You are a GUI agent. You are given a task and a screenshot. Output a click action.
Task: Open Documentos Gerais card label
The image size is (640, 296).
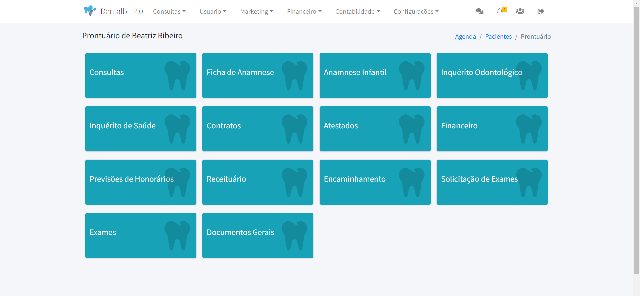tap(240, 232)
